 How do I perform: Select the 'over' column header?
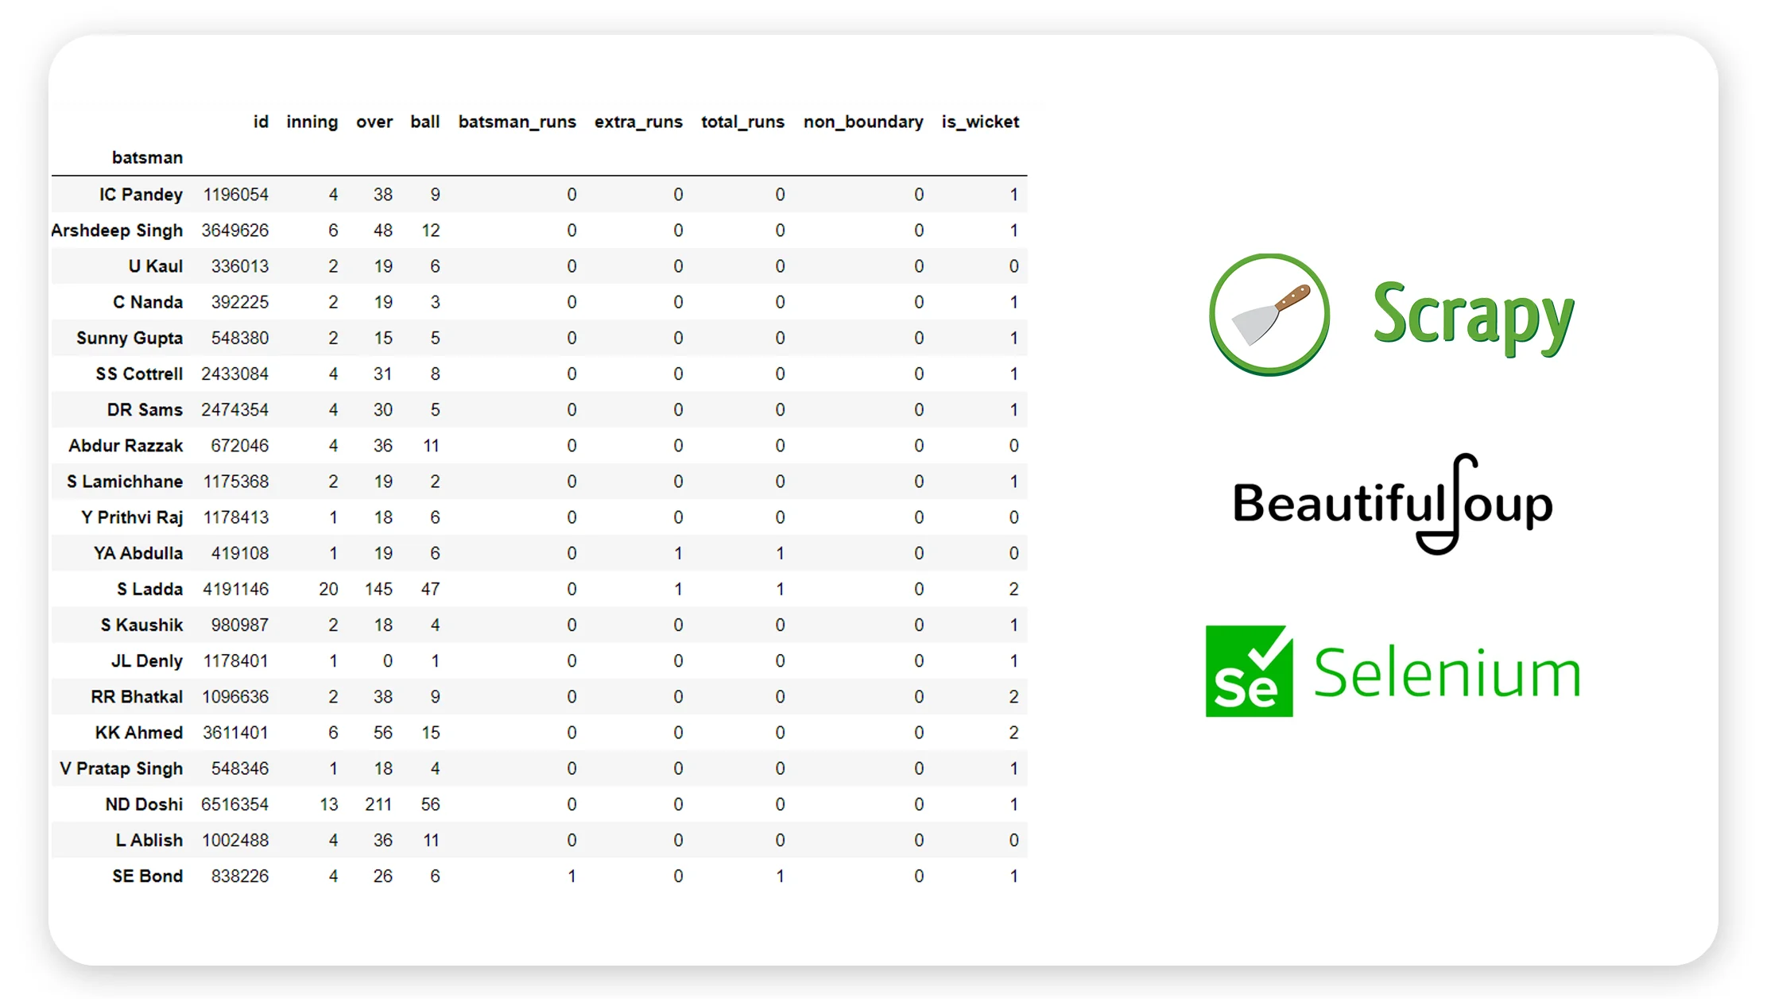[x=374, y=122]
